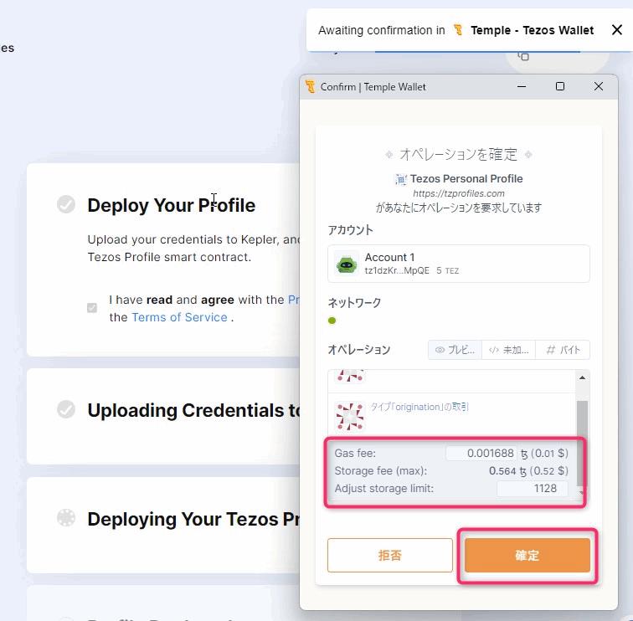Minimize the Temple Wallet confirm window
633x621 pixels.
coord(522,86)
